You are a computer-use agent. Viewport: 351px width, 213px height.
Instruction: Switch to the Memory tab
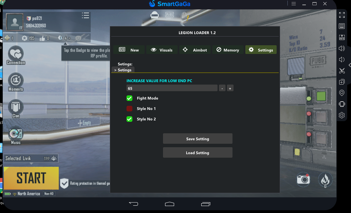(228, 50)
